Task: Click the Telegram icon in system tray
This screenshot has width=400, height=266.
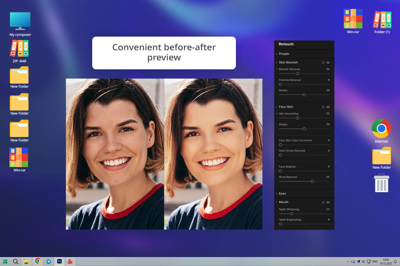Action: coord(358,261)
